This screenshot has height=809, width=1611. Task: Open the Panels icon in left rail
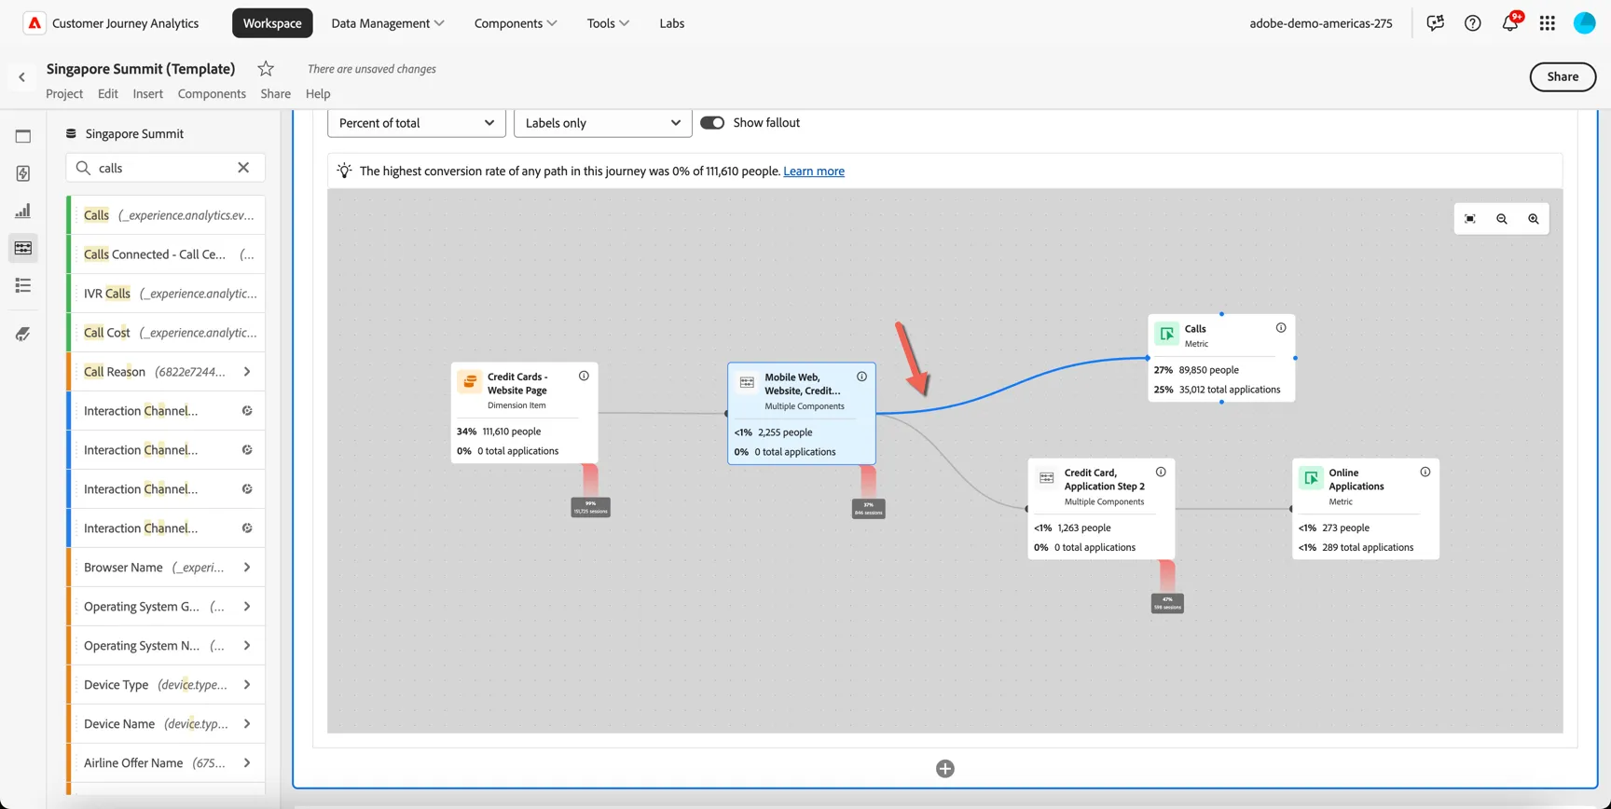click(x=23, y=136)
